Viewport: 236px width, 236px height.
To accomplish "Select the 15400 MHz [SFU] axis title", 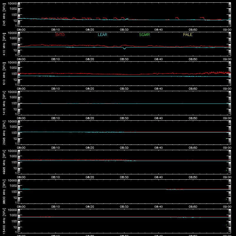I will click(x=4, y=221).
